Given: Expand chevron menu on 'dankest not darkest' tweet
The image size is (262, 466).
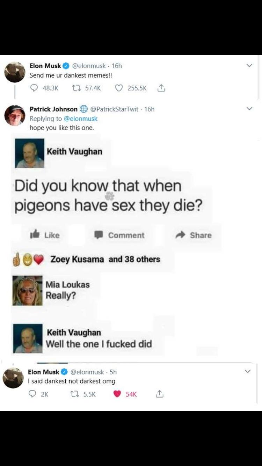Looking at the screenshot, I should click(x=247, y=371).
